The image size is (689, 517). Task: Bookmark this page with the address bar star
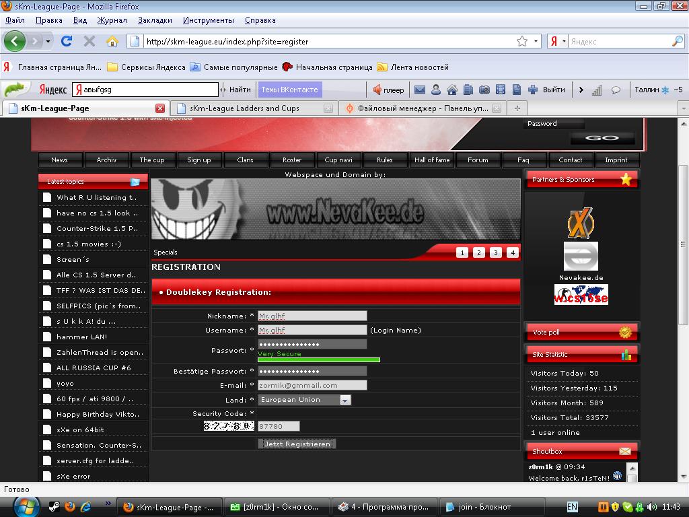[522, 41]
